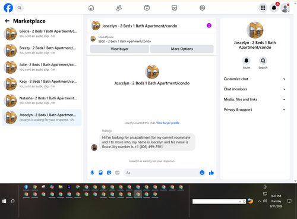The image size is (297, 219).
Task: Open the purple conversation info icon
Action: (x=209, y=26)
